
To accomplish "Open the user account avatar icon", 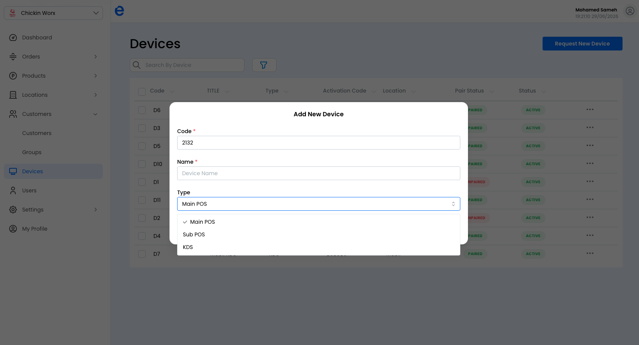I will click(x=630, y=11).
